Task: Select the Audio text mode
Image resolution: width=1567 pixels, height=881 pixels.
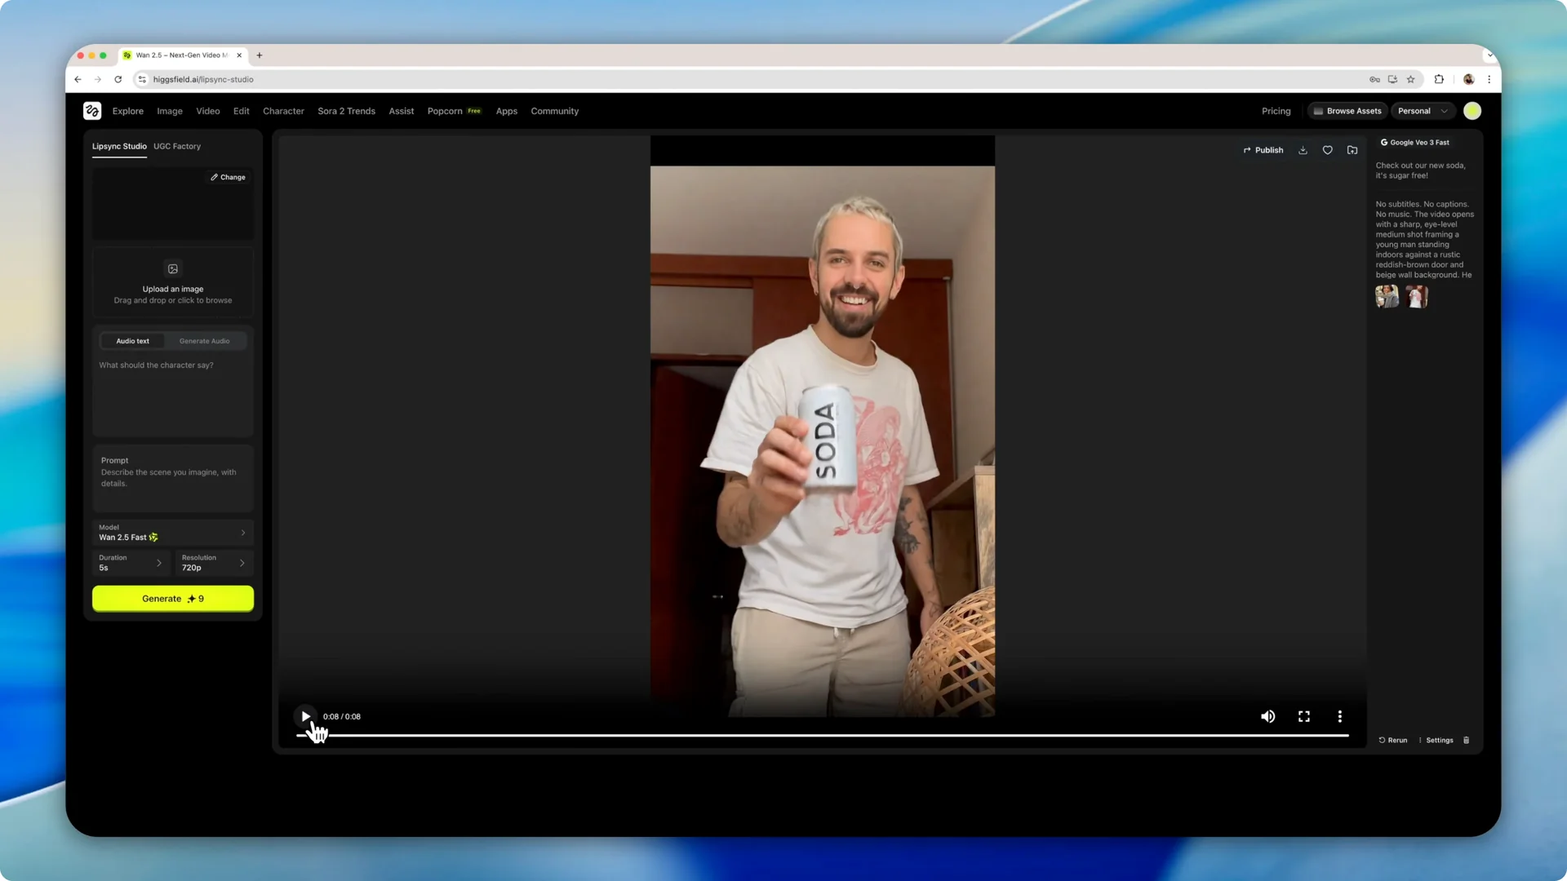Action: pos(131,340)
